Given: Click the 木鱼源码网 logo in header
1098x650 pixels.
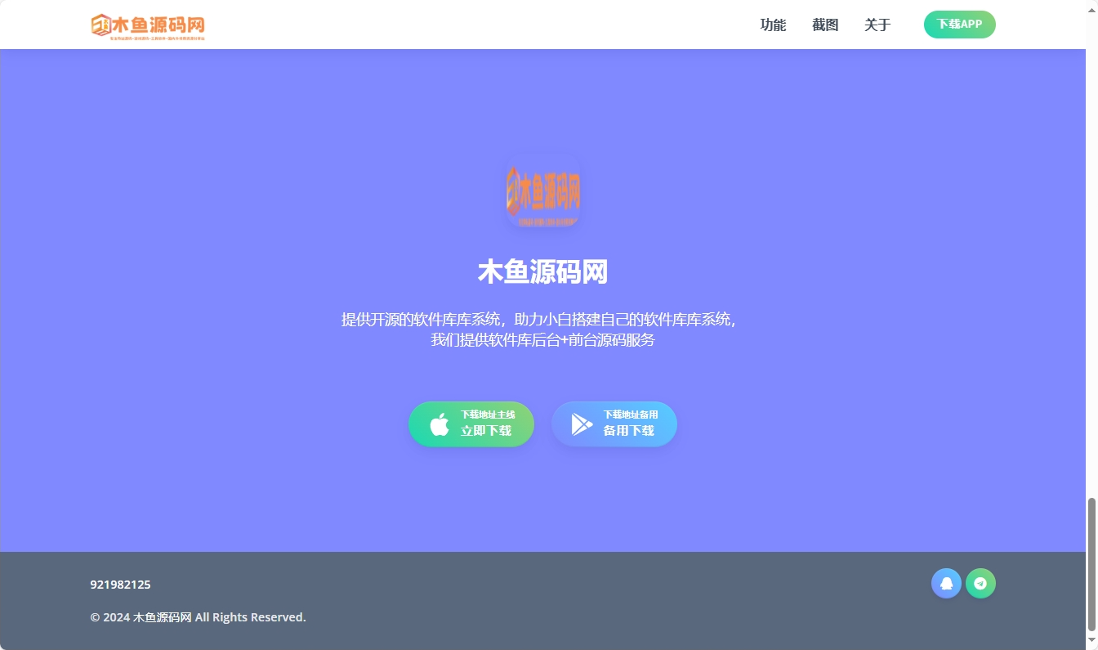Looking at the screenshot, I should pyautogui.click(x=148, y=26).
